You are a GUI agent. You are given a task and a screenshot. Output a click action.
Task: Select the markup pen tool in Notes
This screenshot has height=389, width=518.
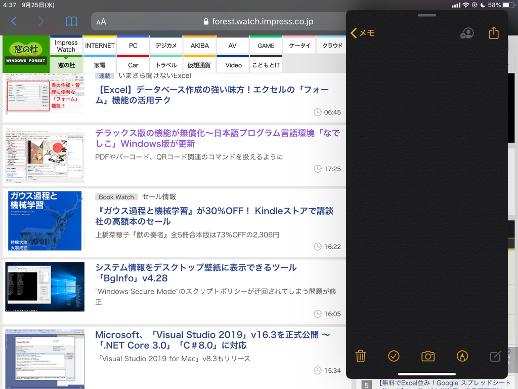[x=461, y=356]
